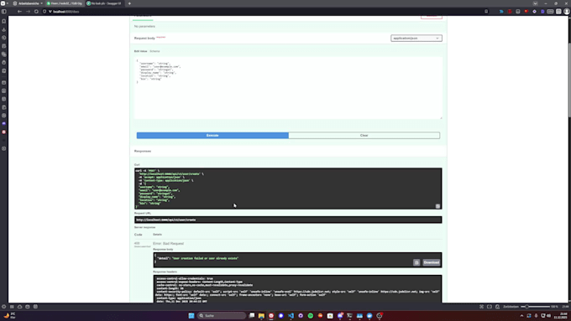The height and width of the screenshot is (321, 571).
Task: Click the blue Execute button
Action: coord(212,135)
